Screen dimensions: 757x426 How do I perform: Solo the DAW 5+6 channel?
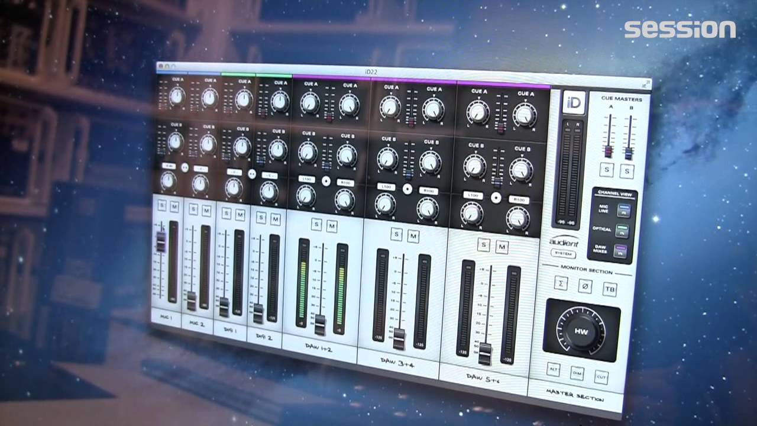[x=484, y=245]
